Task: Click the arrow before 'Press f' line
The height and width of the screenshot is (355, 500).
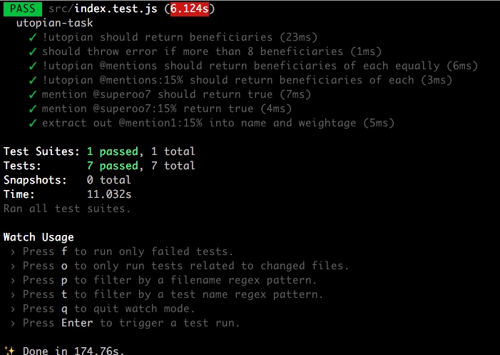Action: pos(13,252)
